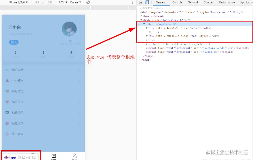Expand the div class="tab" node
Image resolution: width=253 pixels, height=160 pixels.
pyautogui.click(x=147, y=36)
